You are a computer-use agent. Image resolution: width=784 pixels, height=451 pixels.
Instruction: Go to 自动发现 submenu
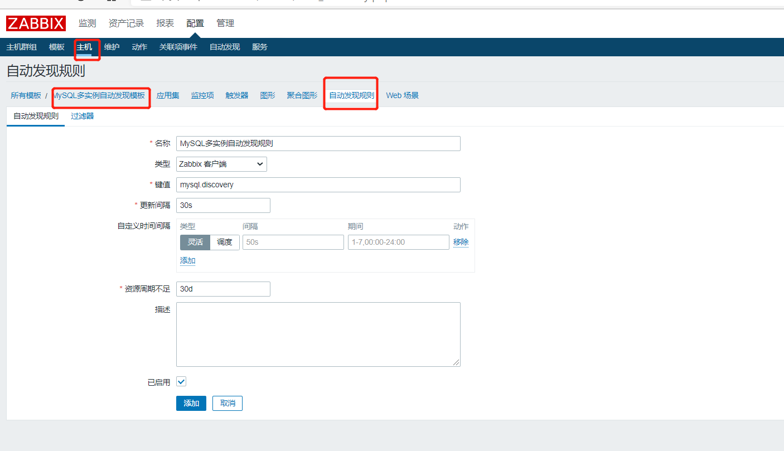coord(225,47)
